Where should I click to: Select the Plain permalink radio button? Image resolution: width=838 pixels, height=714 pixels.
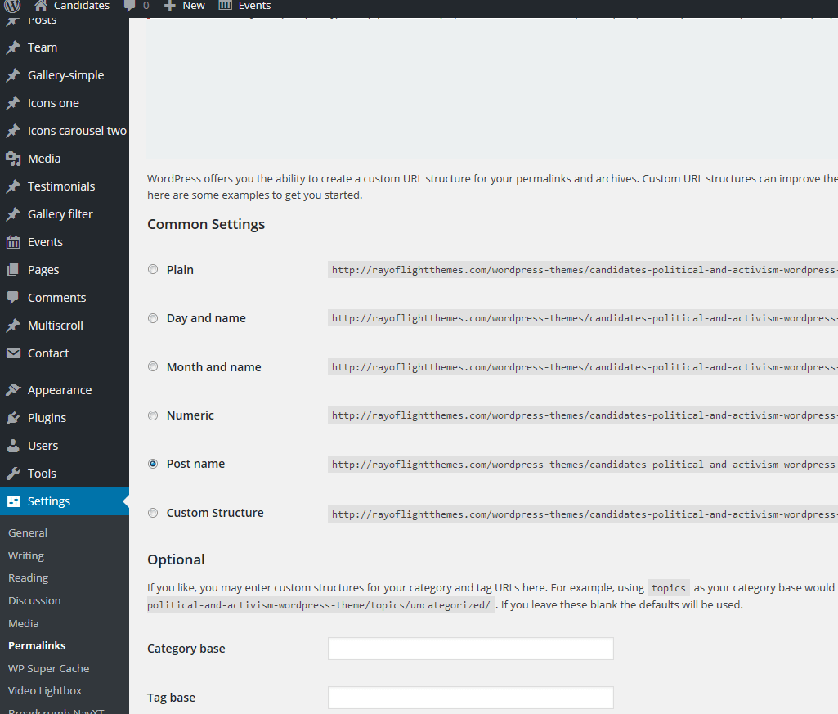[x=153, y=270]
